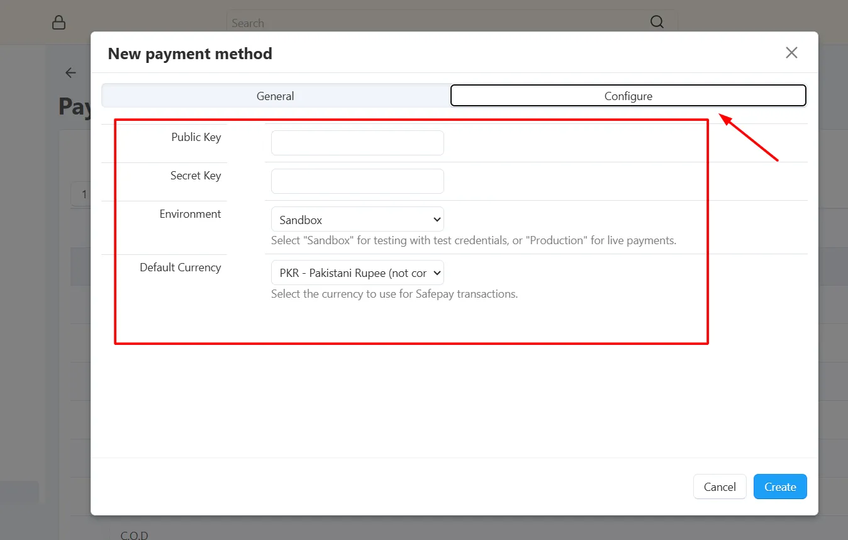848x540 pixels.
Task: Click the Public Key input field
Action: (357, 143)
